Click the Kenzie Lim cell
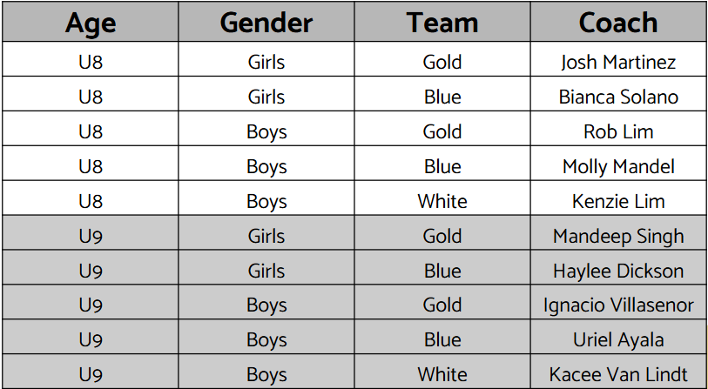 [x=618, y=198]
